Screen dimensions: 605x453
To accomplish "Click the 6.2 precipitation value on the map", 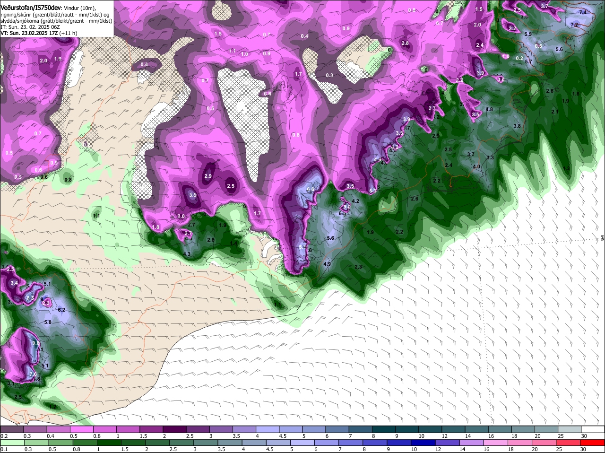I will pos(61,310).
